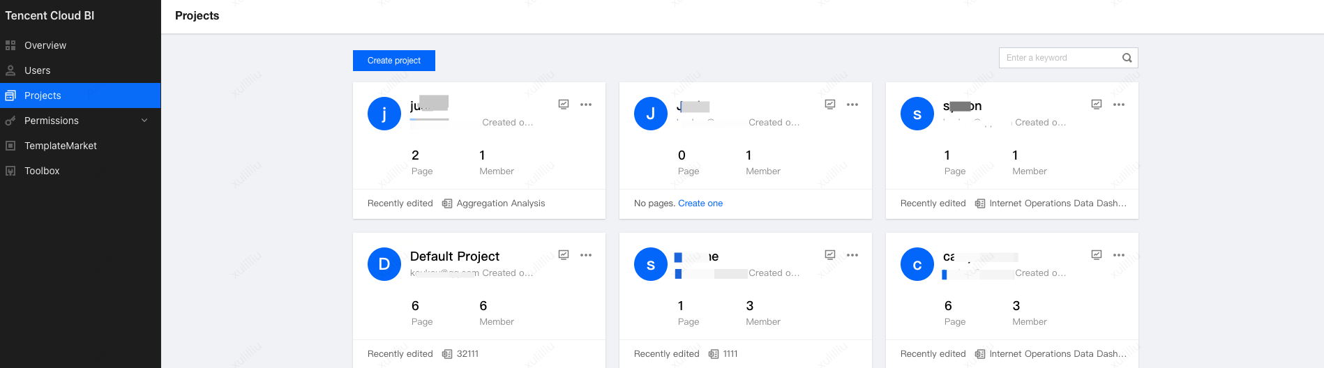Viewport: 1324px width, 368px height.
Task: Click the search magnifier icon
Action: pos(1127,58)
